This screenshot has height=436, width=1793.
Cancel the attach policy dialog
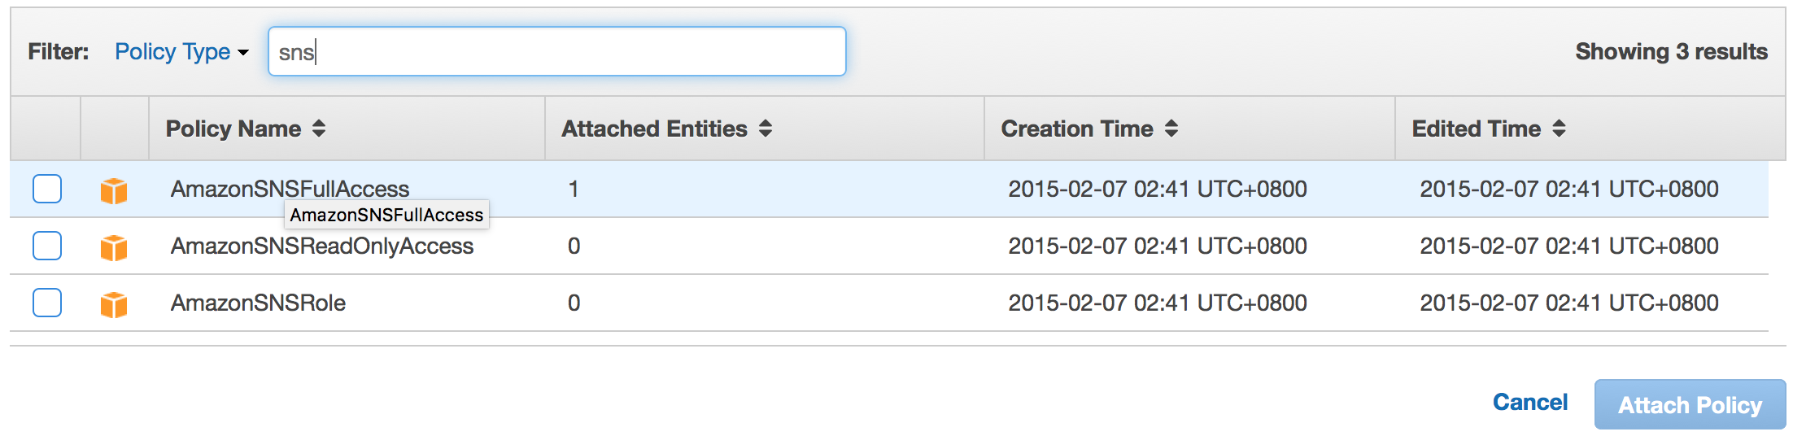coord(1530,402)
